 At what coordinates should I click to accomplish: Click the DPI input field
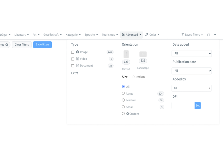[x=183, y=106]
